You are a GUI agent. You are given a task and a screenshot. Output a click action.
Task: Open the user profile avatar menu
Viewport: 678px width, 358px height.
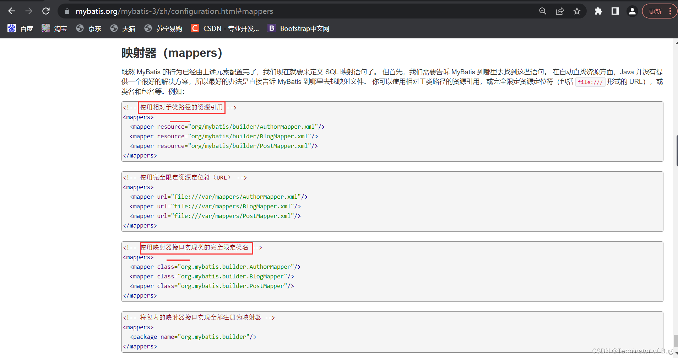(632, 11)
